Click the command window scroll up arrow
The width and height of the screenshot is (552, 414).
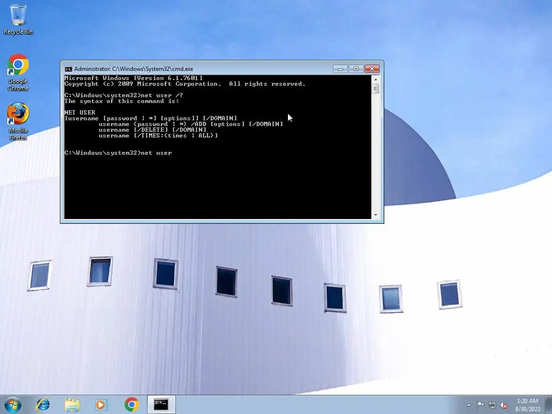coord(376,80)
